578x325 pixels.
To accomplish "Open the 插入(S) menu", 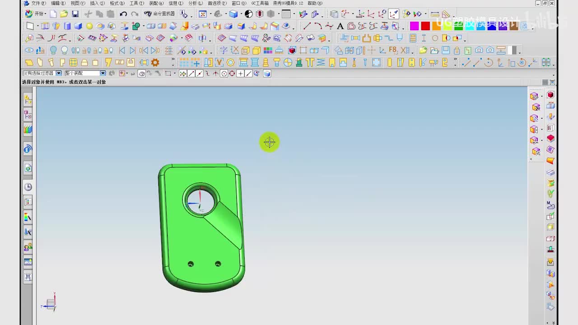I will point(98,3).
